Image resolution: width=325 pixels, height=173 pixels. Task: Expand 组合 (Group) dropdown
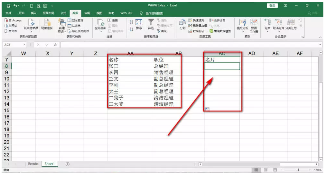(x=267, y=32)
